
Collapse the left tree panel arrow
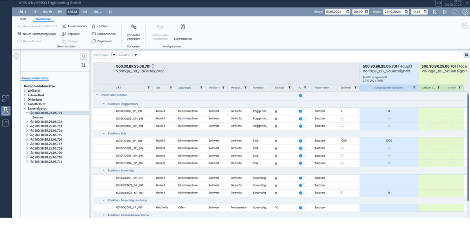pyautogui.click(x=16, y=56)
